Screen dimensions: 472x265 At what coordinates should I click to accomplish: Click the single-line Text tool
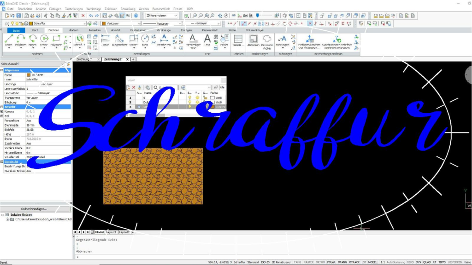(x=207, y=41)
